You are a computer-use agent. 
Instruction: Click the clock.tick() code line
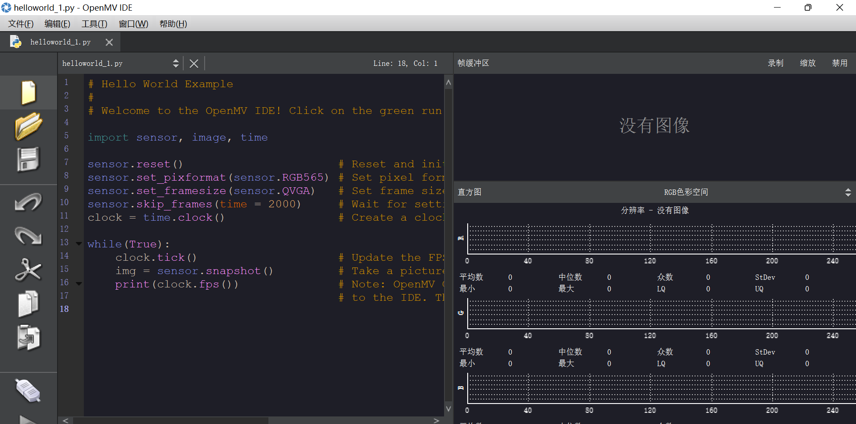(156, 258)
